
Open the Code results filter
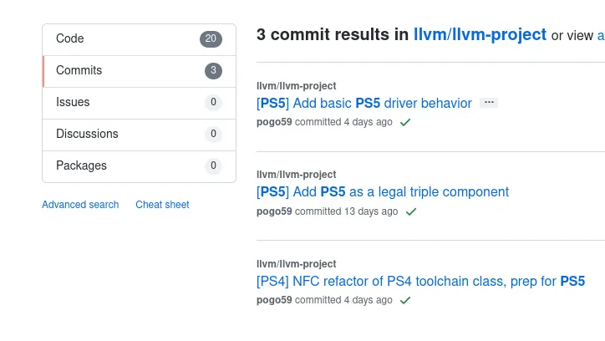point(139,39)
